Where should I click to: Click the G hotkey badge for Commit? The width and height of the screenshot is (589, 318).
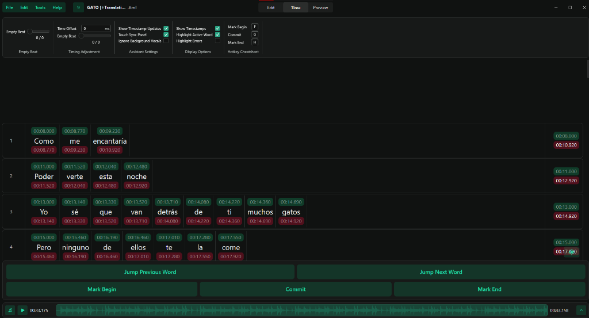click(x=255, y=35)
